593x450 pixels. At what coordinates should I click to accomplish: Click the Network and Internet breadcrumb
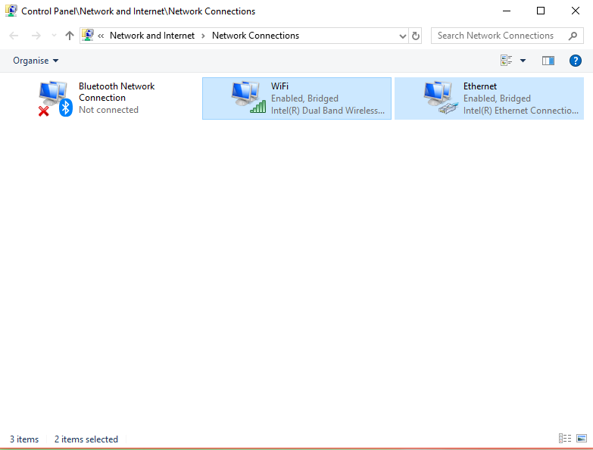point(152,36)
